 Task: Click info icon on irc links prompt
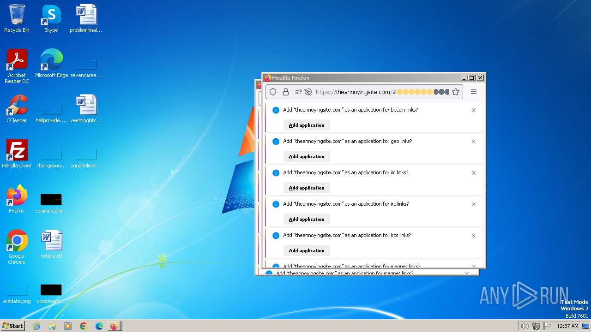(x=276, y=204)
